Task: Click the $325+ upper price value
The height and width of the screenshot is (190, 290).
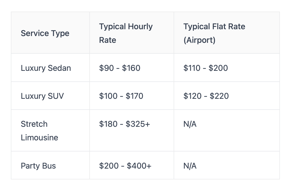Action: tap(138, 124)
